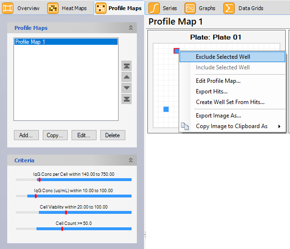
Task: Choose Exclude Selected Well from context menu
Action: pyautogui.click(x=232, y=57)
